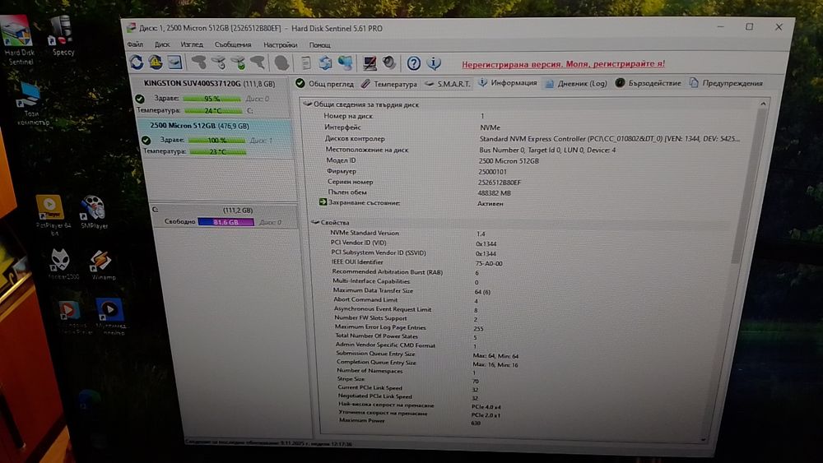The image size is (823, 463).
Task: Collapse the Общи сведения за твърдия диск section
Action: pyautogui.click(x=308, y=104)
